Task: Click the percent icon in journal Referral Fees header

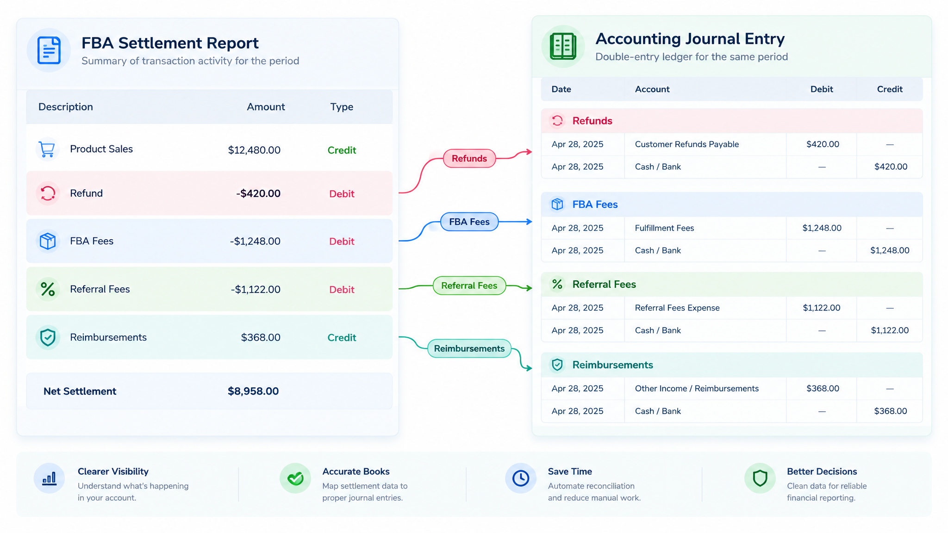Action: click(557, 284)
